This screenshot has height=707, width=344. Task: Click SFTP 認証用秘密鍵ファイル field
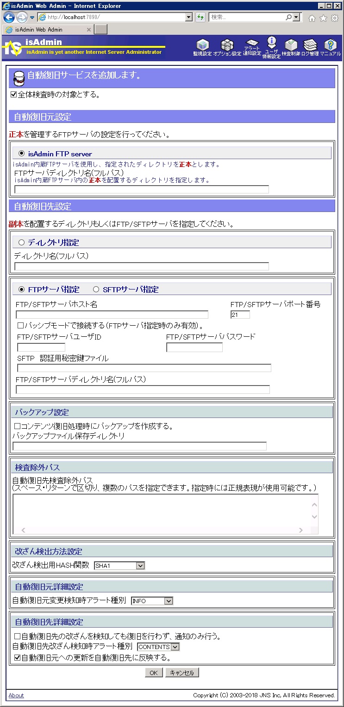[144, 368]
